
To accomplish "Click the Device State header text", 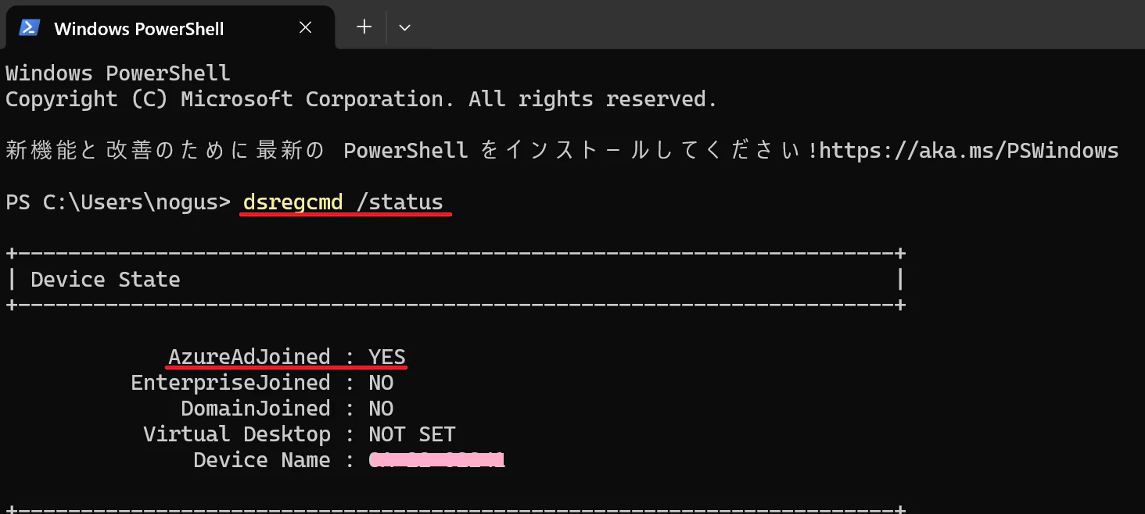I will pos(106,280).
